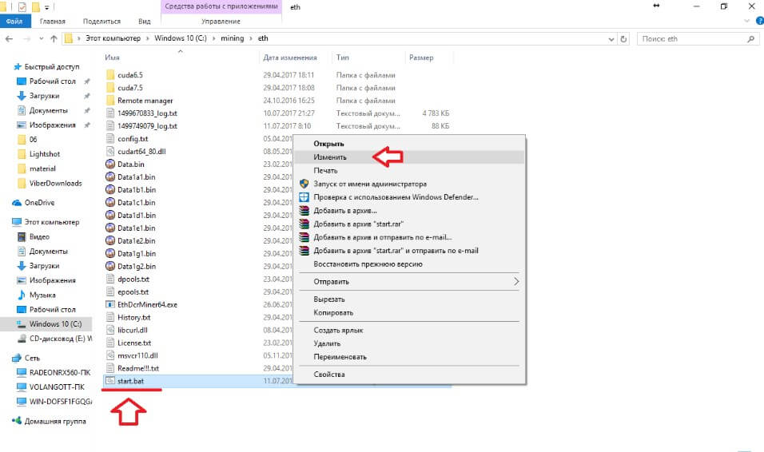
Task: Click the Up arrow navigation icon
Action: (54, 38)
